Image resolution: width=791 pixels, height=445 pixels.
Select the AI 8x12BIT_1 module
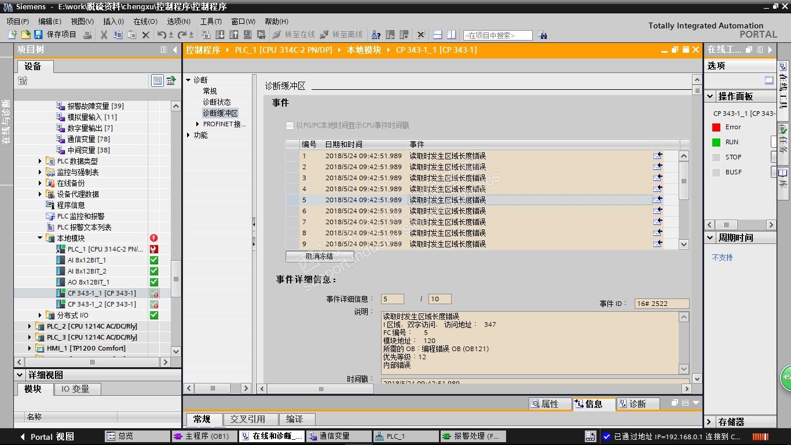tap(87, 260)
